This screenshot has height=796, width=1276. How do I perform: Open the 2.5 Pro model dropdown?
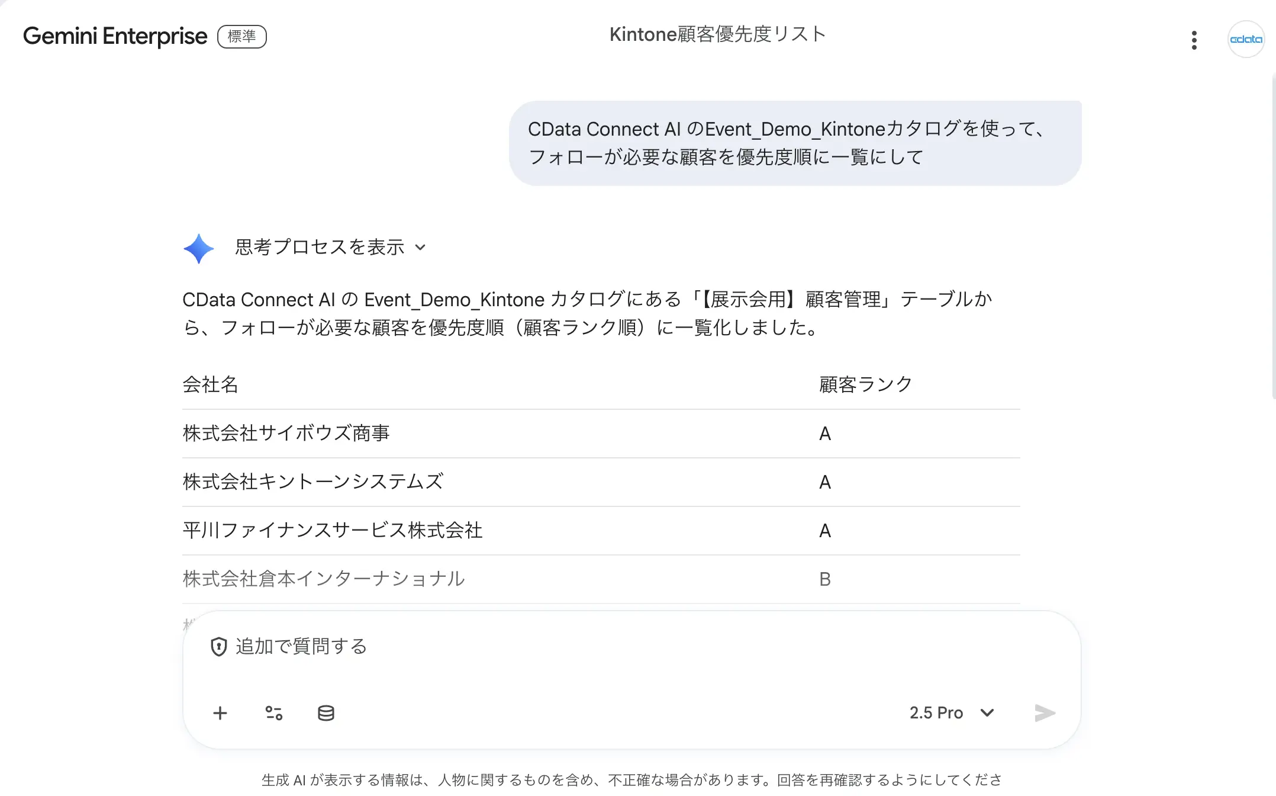pyautogui.click(x=952, y=712)
